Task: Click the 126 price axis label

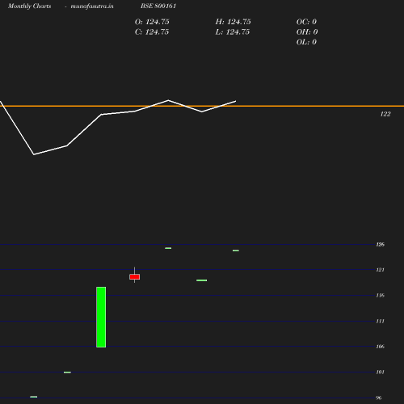Action: click(380, 245)
